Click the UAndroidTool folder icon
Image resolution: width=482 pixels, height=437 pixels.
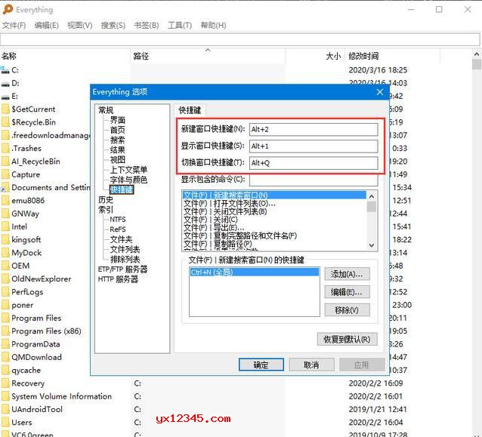[5, 409]
